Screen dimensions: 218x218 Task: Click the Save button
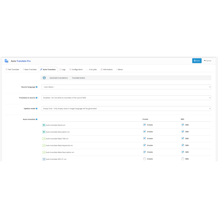[197, 60]
